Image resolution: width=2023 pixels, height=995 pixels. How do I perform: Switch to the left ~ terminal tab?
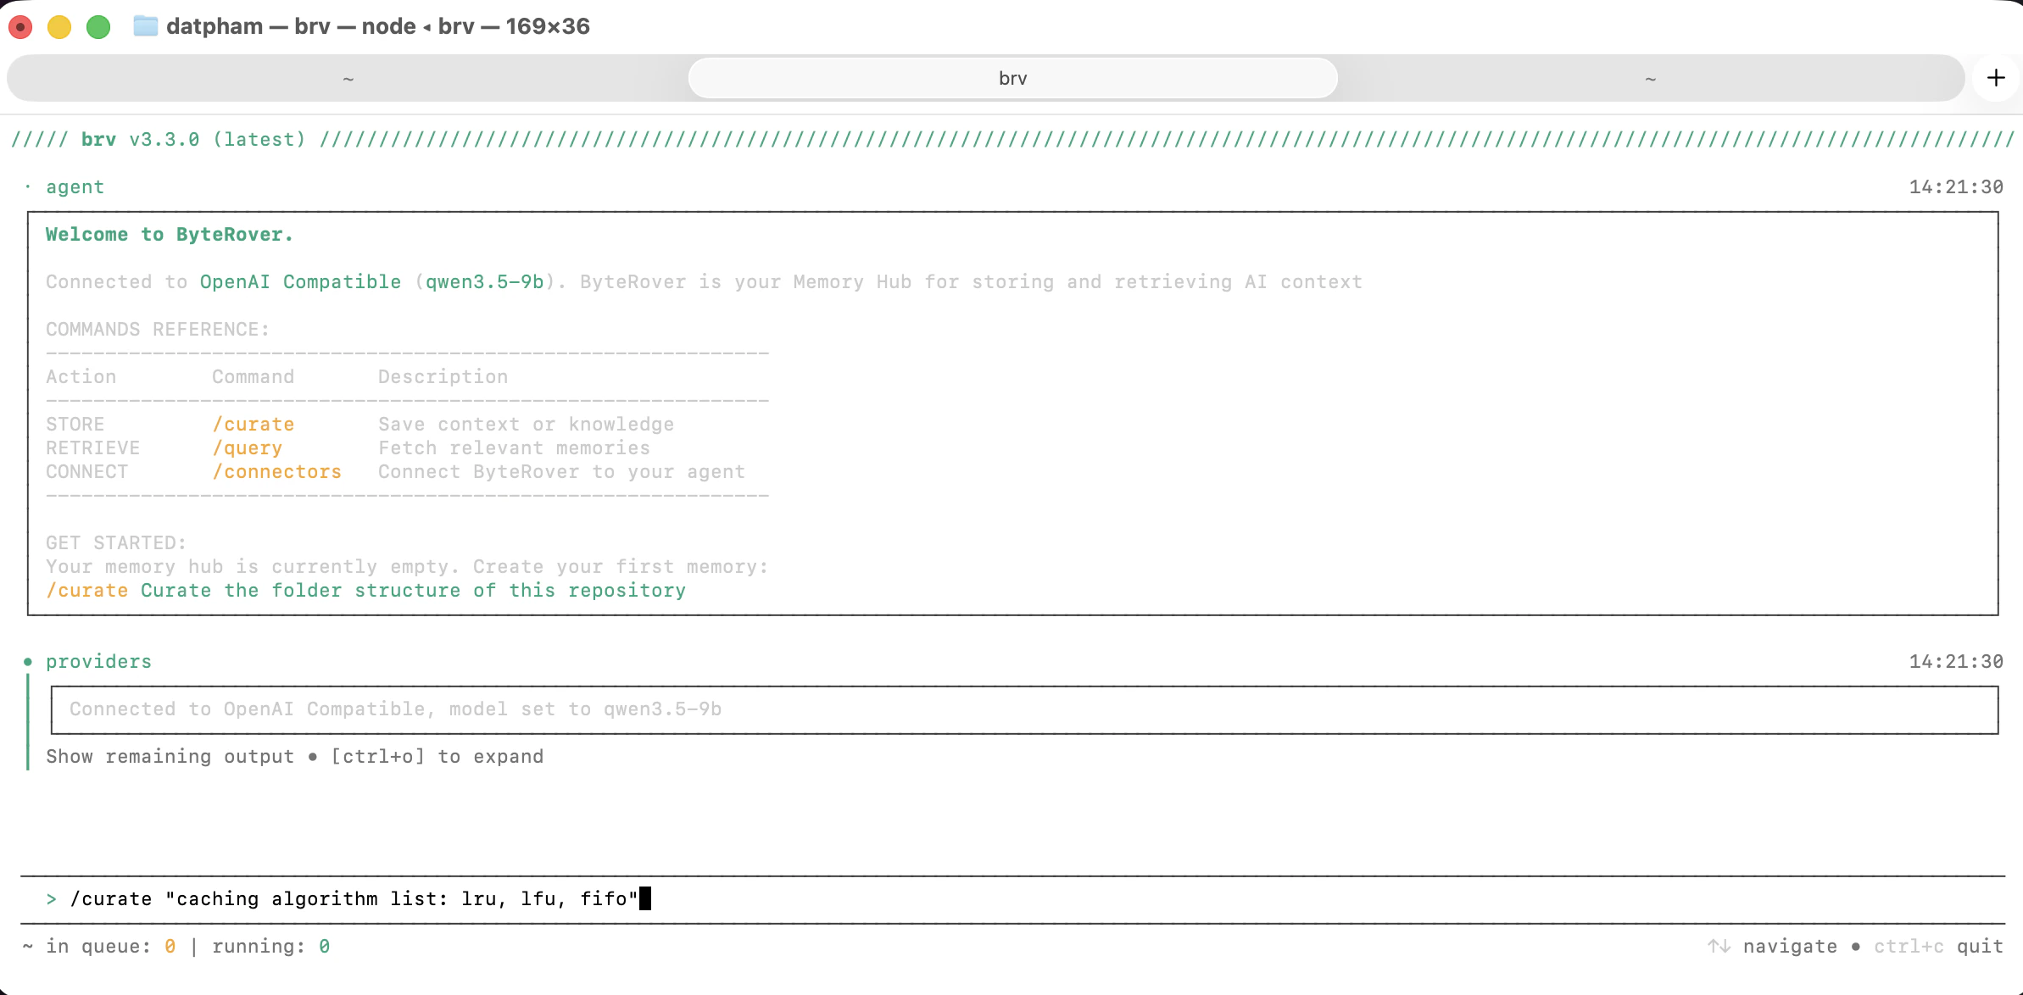click(348, 77)
